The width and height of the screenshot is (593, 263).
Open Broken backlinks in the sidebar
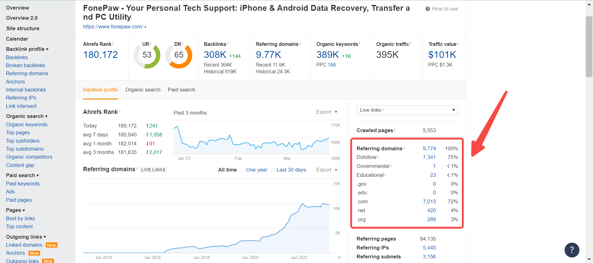pyautogui.click(x=26, y=65)
